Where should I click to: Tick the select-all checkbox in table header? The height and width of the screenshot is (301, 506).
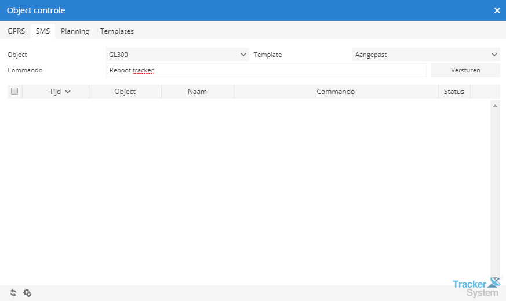pyautogui.click(x=14, y=91)
